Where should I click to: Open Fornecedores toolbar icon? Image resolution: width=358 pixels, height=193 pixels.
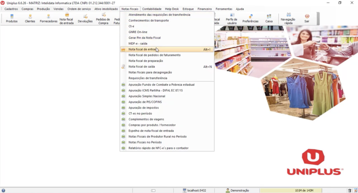[x=49, y=18]
